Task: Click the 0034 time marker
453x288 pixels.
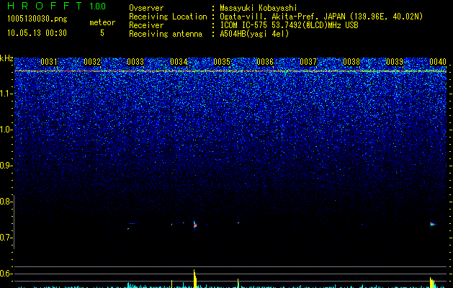Action: (x=179, y=62)
